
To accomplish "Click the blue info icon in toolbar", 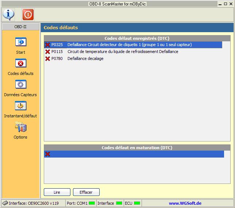I will [8, 14].
